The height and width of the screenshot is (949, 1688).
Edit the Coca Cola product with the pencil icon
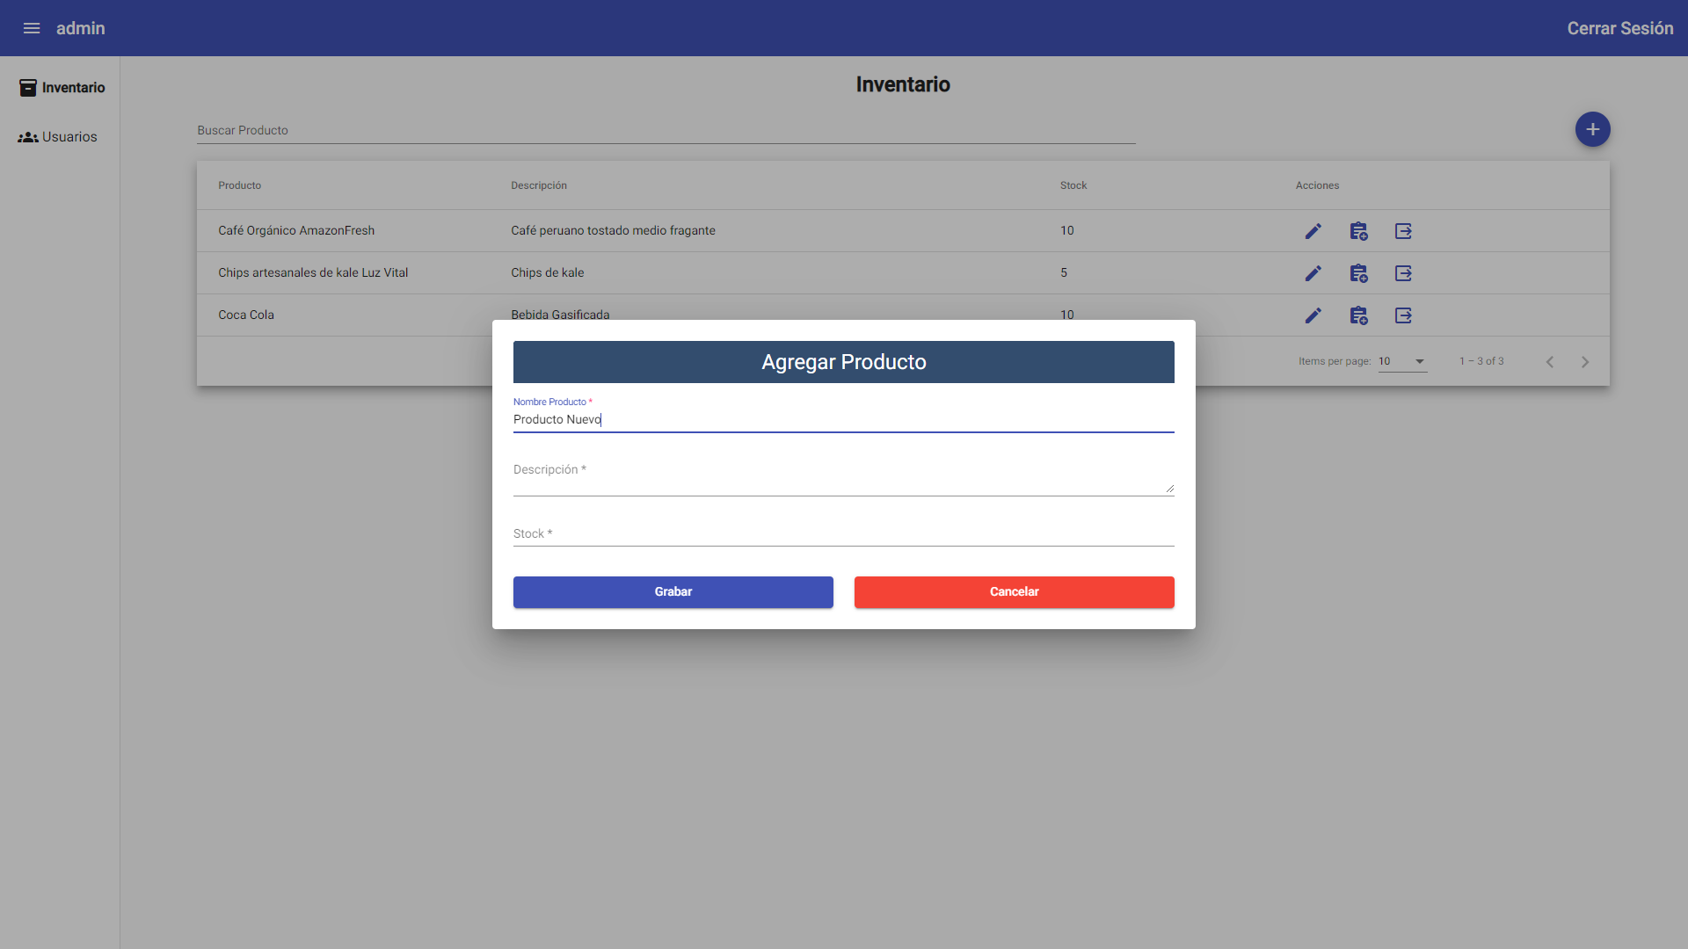(1313, 315)
